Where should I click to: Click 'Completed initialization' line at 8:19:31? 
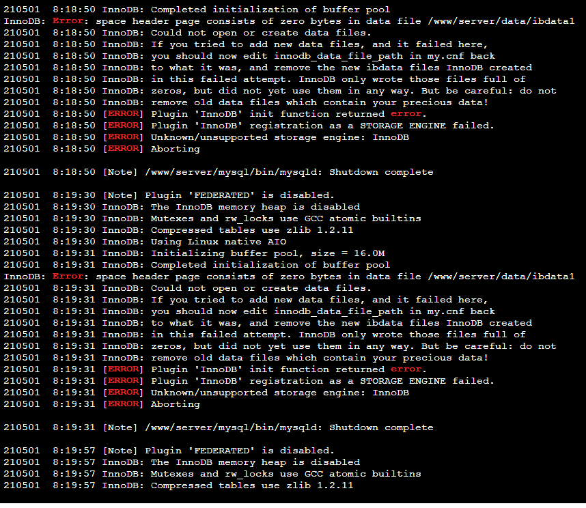[197, 265]
